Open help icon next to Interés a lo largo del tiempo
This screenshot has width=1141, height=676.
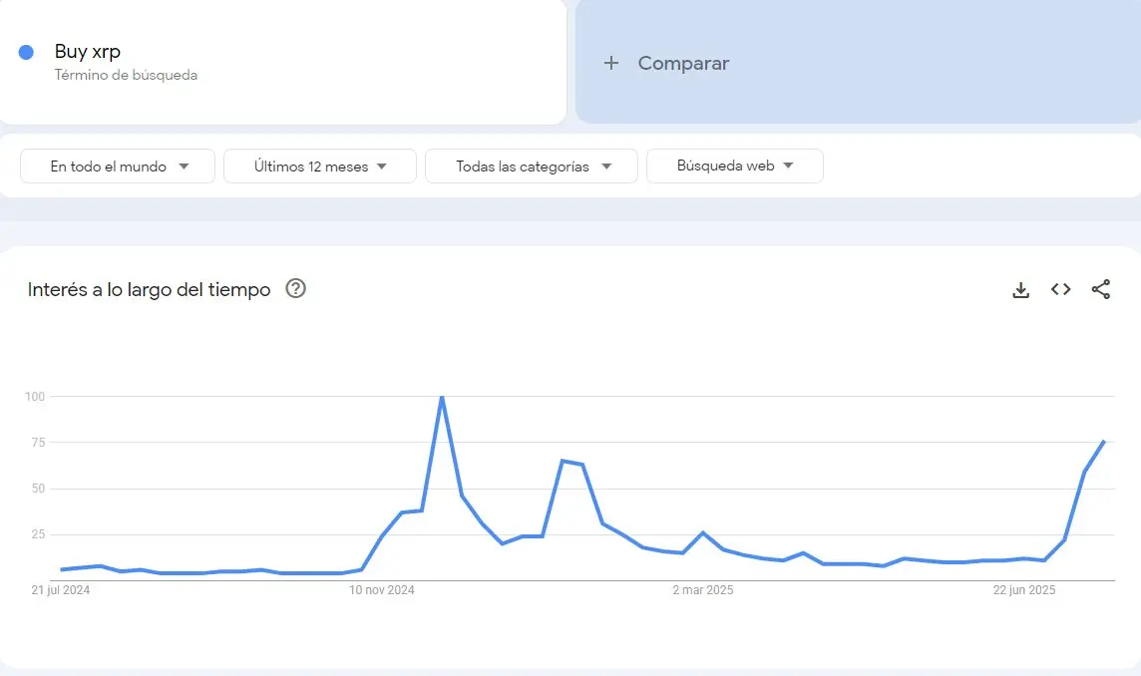click(295, 289)
